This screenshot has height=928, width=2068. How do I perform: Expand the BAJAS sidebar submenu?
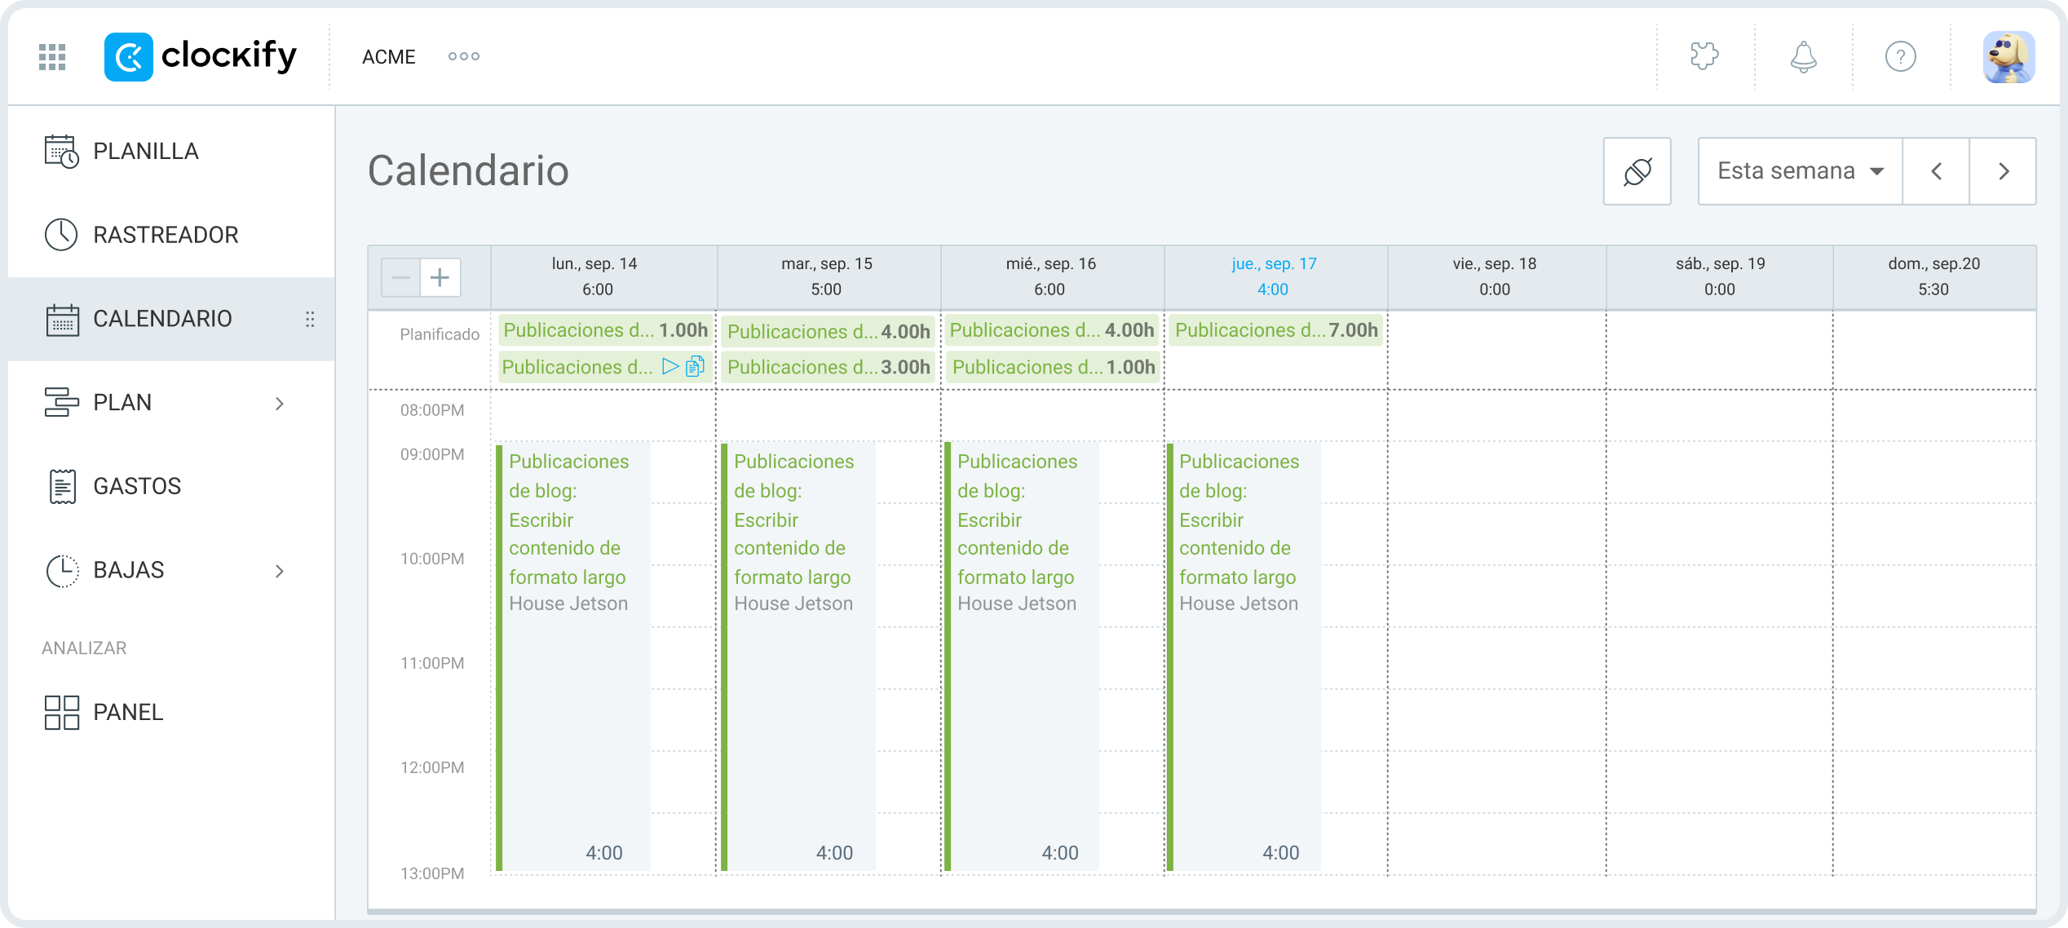pyautogui.click(x=280, y=571)
